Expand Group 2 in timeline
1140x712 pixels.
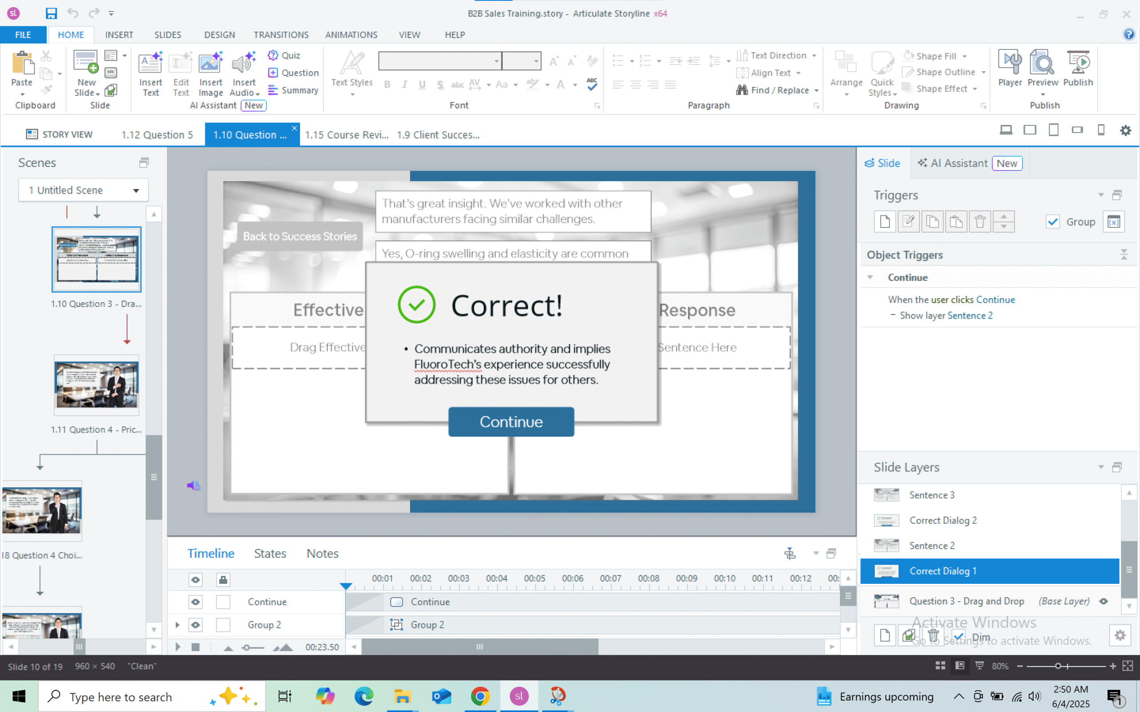click(178, 625)
